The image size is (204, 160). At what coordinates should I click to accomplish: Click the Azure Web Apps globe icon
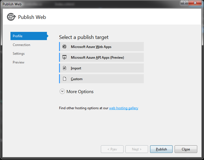coord(64,47)
